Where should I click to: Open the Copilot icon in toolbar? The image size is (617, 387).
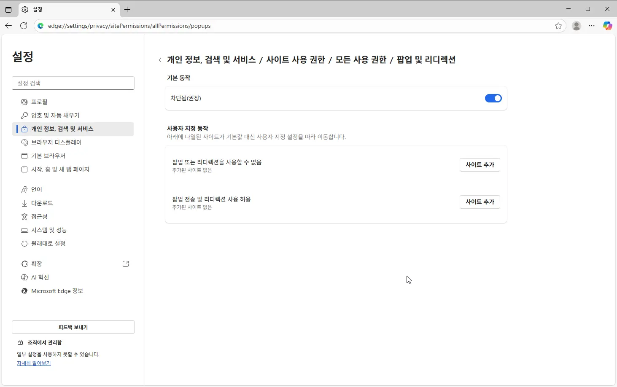click(608, 26)
